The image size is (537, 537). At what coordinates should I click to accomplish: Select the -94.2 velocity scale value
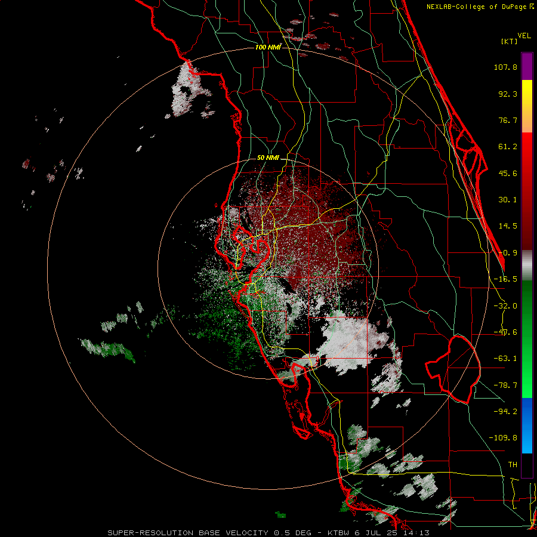[x=505, y=411]
